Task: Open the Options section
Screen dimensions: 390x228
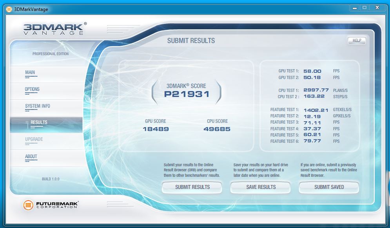Action: point(46,91)
